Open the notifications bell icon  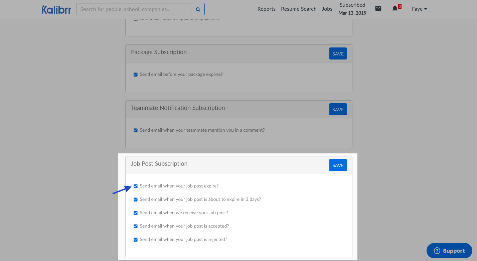point(395,9)
